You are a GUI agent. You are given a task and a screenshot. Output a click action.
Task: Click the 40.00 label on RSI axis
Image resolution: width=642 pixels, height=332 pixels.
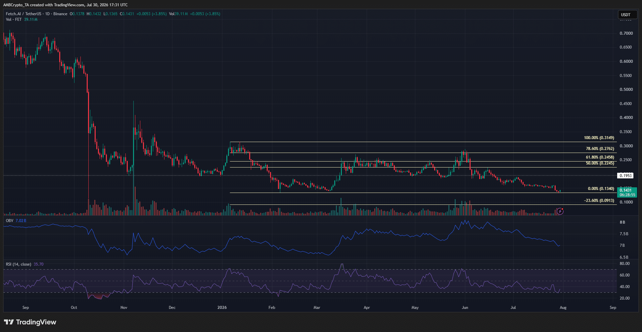(625, 287)
